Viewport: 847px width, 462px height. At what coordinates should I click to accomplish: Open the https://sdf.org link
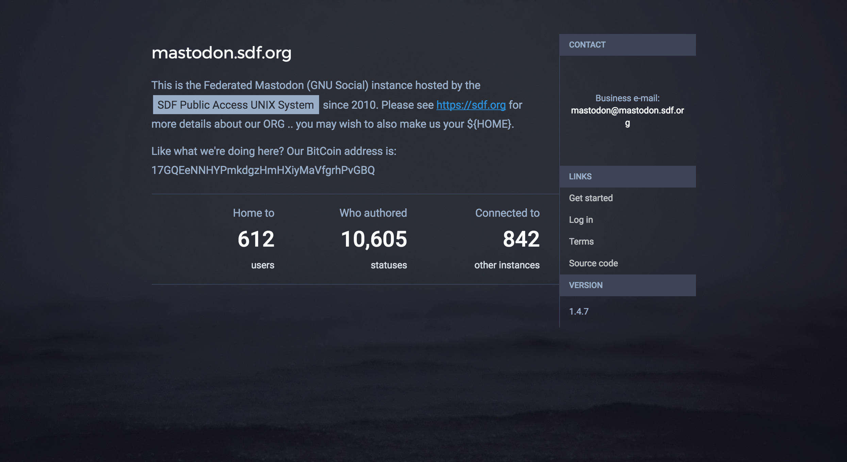coord(471,105)
